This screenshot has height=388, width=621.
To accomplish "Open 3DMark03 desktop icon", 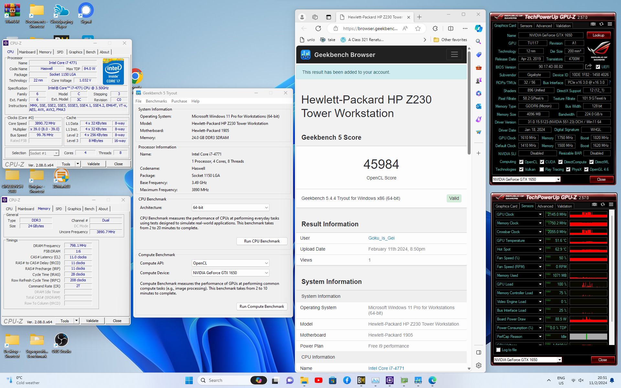I will tap(61, 178).
